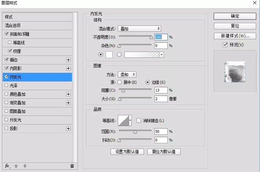Click the 阻塞 choke slider handle
Screen dimensions: 260x172
tap(123, 91)
